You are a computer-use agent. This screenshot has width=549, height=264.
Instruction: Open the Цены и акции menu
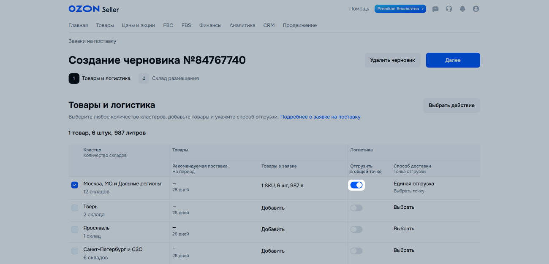pos(139,25)
